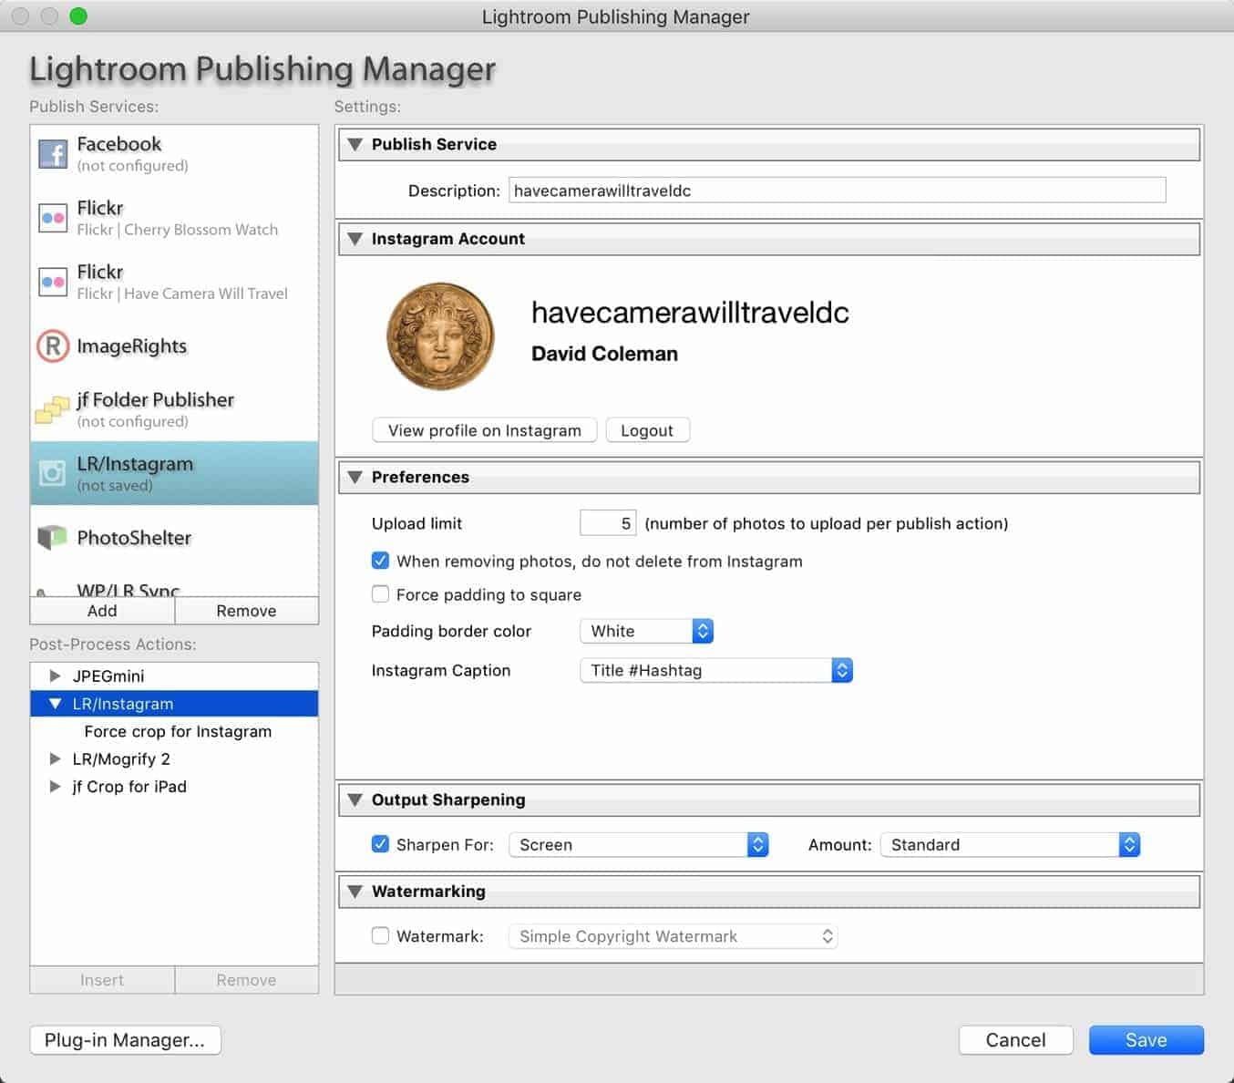
Task: Expand the JPEGmini post-process action
Action: point(55,676)
